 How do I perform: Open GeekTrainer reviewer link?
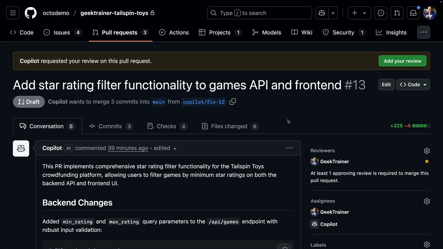click(x=334, y=161)
